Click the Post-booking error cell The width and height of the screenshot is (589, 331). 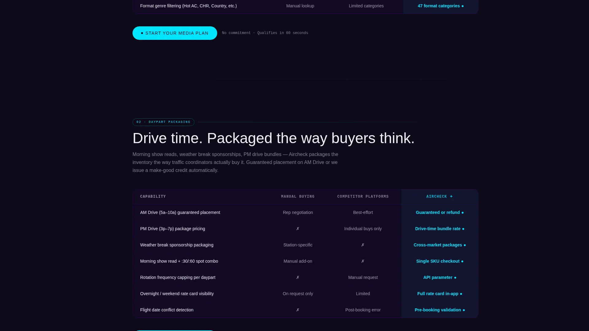pos(363,310)
